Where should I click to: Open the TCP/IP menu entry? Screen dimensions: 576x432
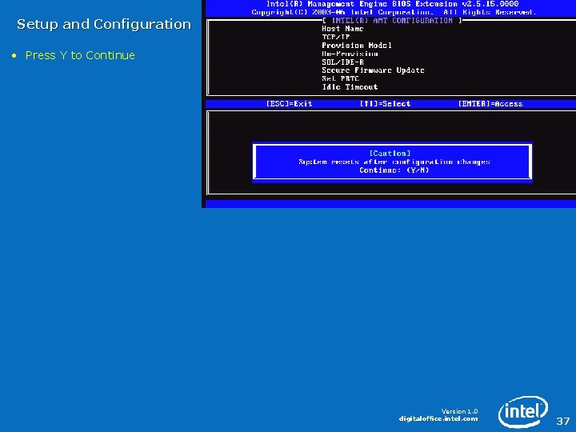pos(336,37)
